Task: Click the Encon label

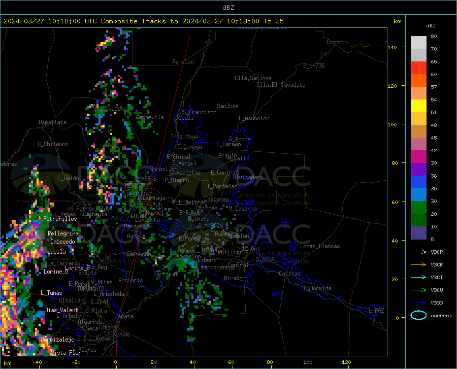Action: coord(335,42)
